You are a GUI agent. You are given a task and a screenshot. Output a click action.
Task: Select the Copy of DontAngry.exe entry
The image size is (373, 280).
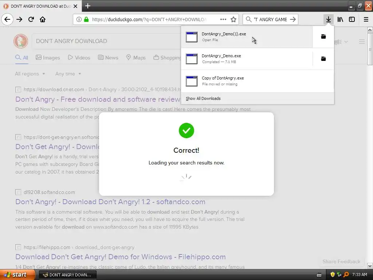click(x=258, y=81)
